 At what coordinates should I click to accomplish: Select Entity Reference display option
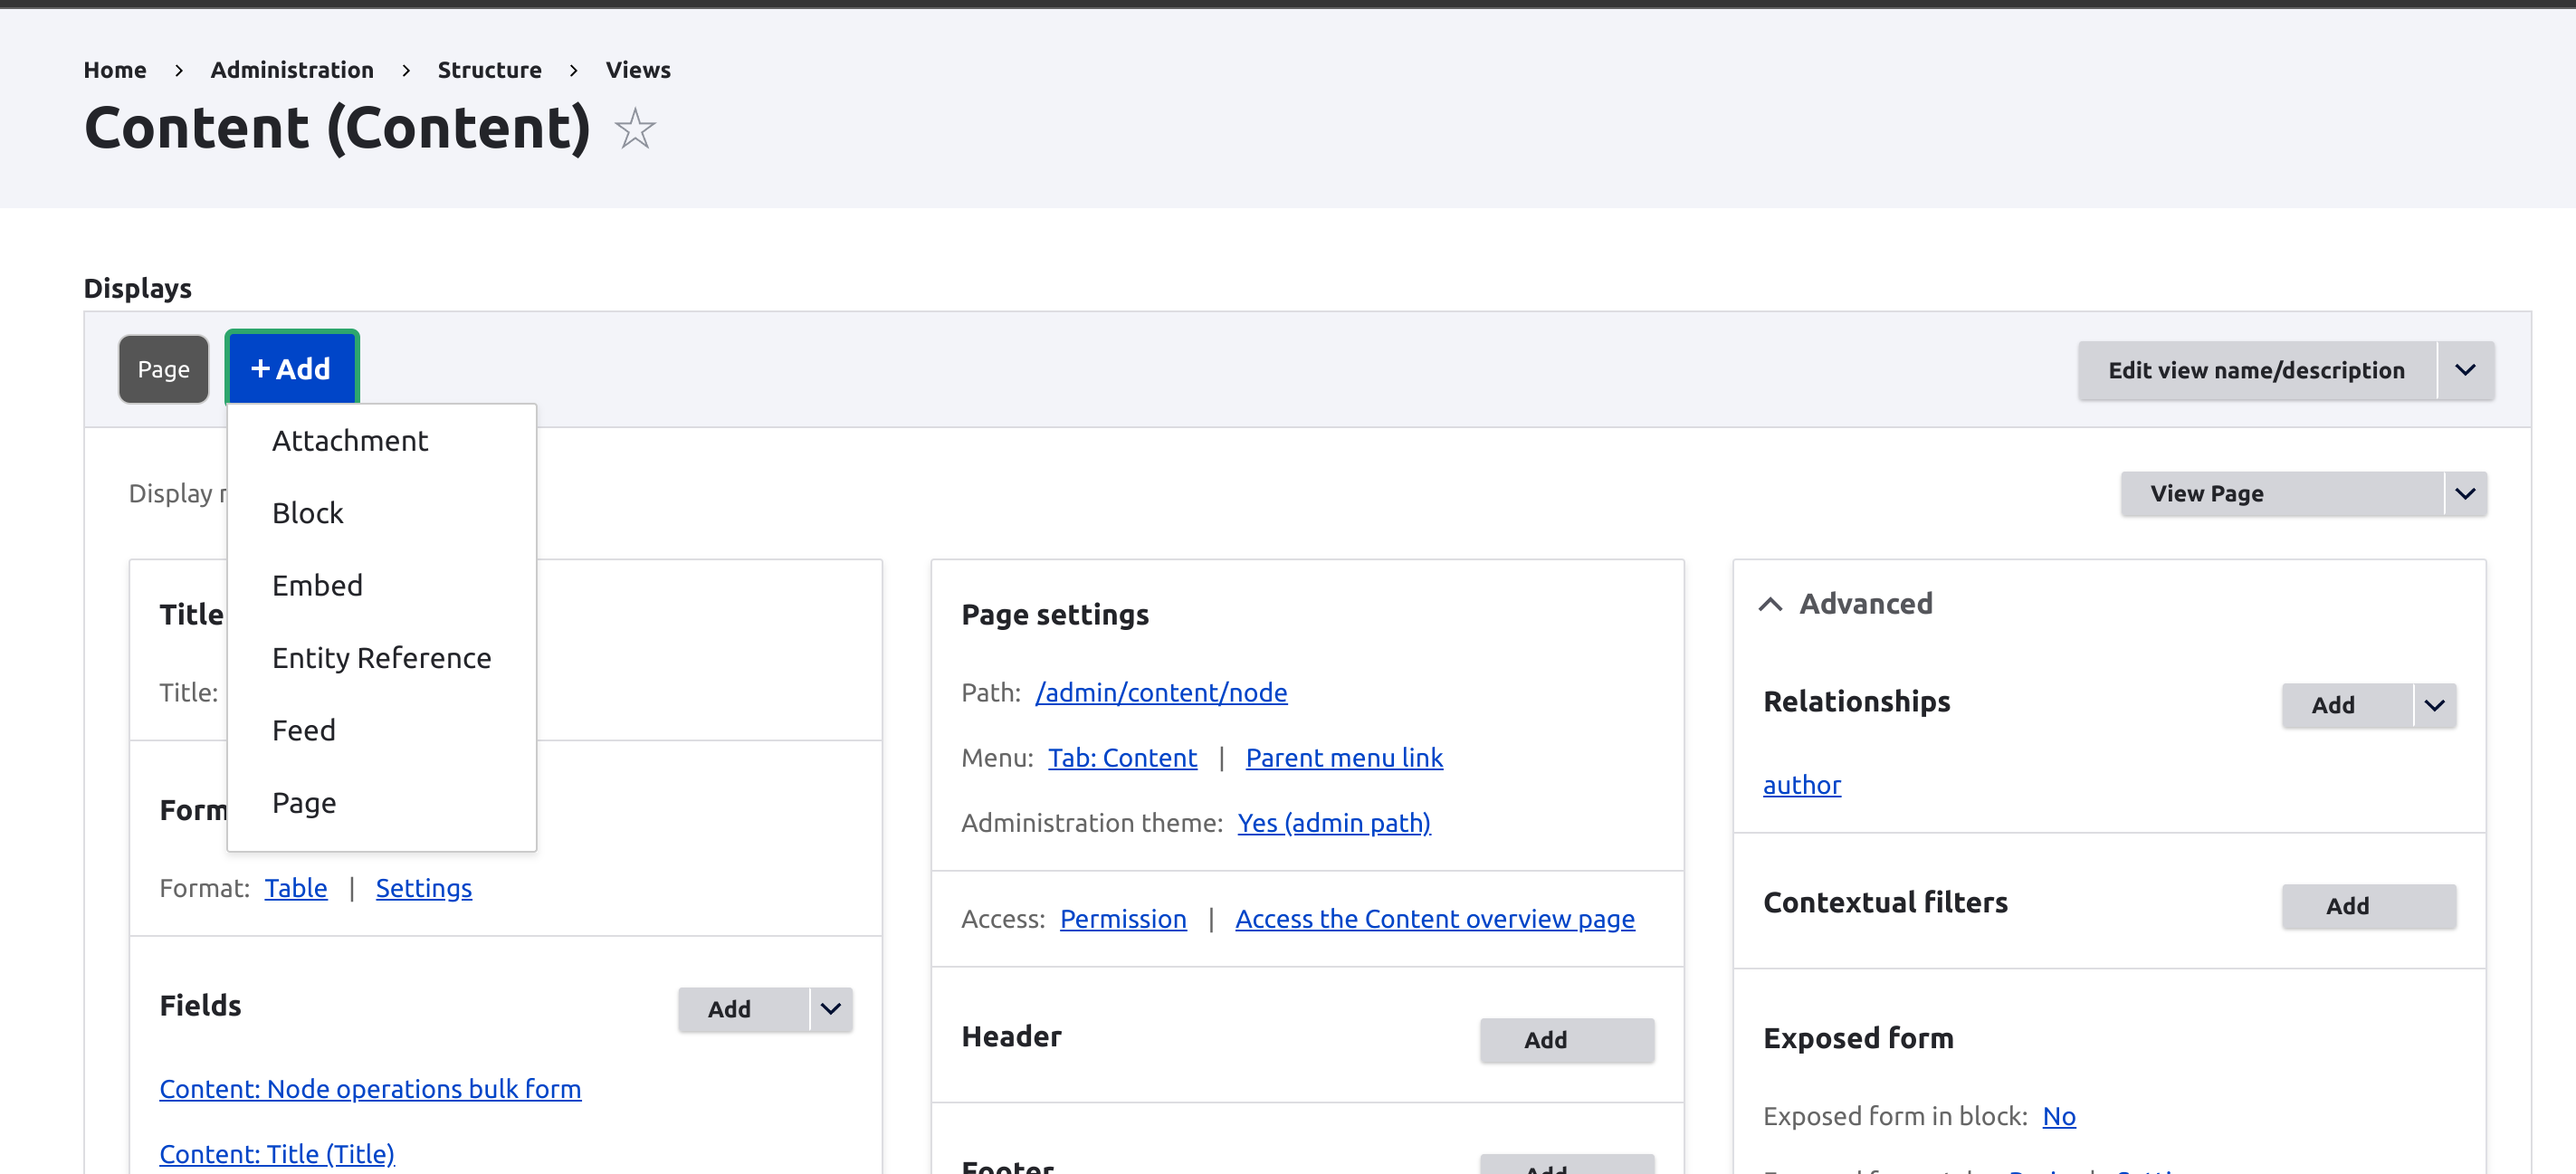(381, 658)
